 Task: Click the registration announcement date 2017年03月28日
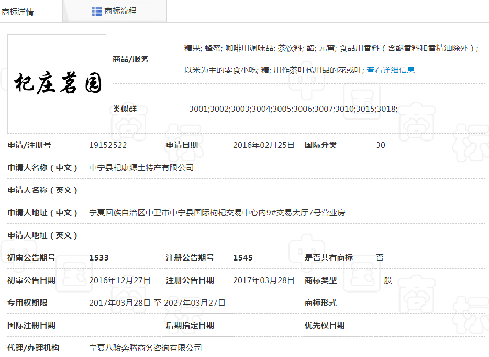click(264, 280)
